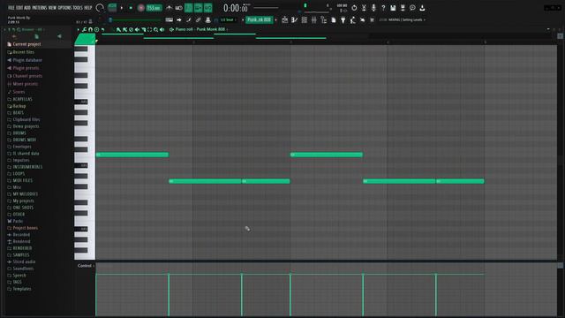Open the Piano roll window icon
This screenshot has height=318, width=565.
[294, 19]
